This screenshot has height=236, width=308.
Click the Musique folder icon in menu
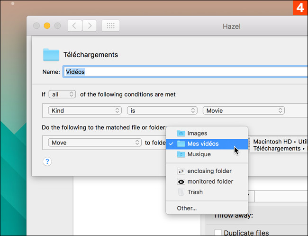pos(181,154)
